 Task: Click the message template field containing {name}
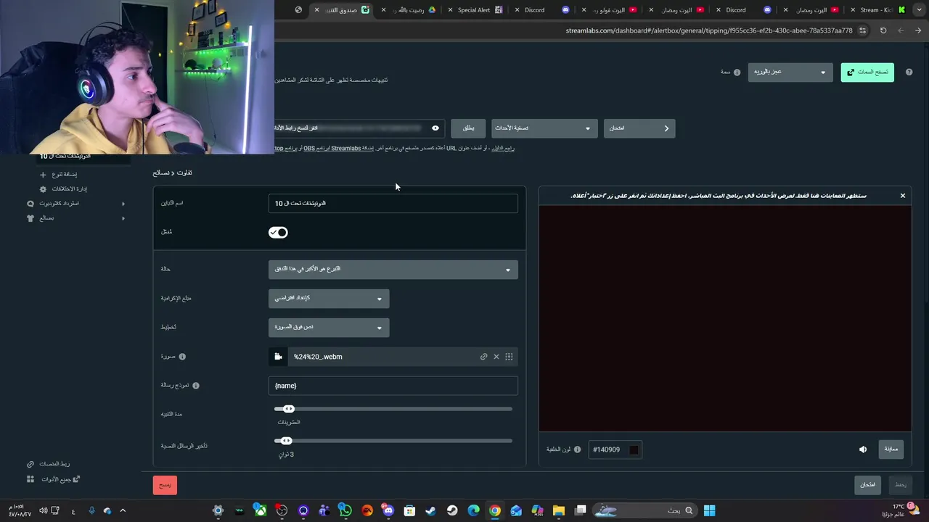point(393,386)
